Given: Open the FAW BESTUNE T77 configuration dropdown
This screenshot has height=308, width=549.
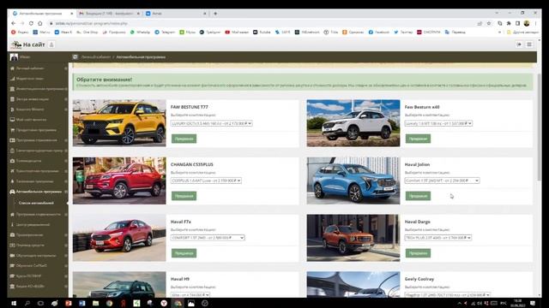Looking at the screenshot, I should pos(212,123).
